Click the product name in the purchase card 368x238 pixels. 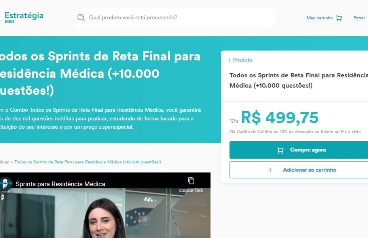click(299, 80)
